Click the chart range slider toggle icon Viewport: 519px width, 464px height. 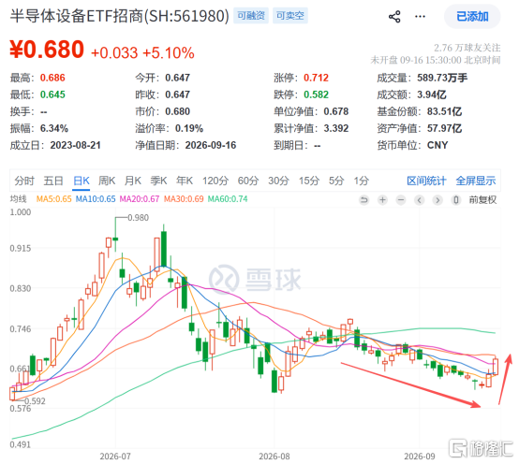tap(456, 200)
